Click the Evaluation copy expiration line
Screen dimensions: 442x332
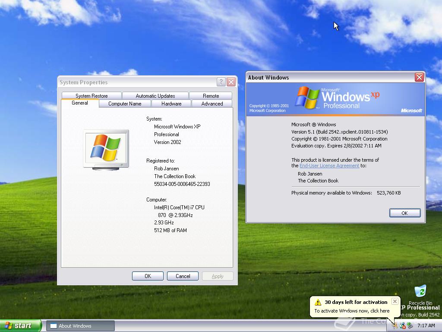(x=336, y=146)
